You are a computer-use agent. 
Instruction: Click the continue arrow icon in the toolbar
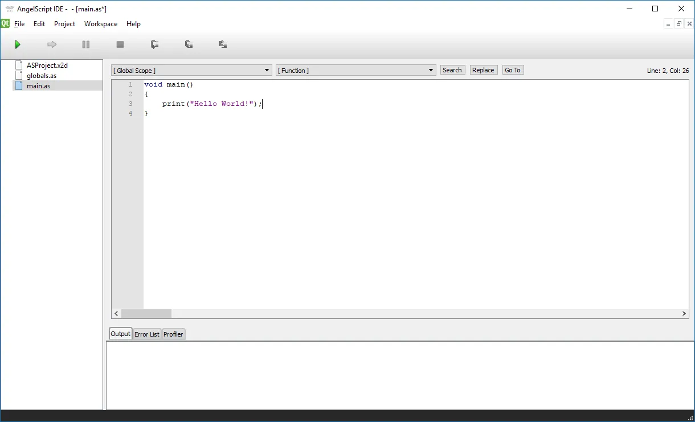click(x=52, y=44)
